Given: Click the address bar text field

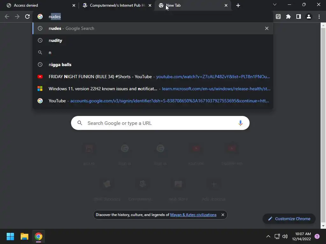Looking at the screenshot, I should 153,17.
